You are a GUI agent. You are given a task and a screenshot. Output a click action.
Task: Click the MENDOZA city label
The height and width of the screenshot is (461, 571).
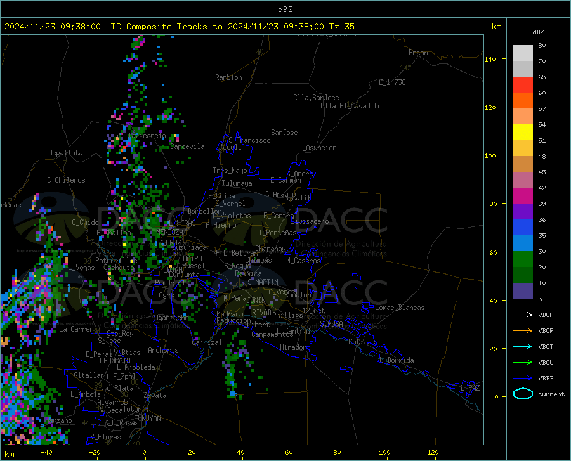pos(169,232)
